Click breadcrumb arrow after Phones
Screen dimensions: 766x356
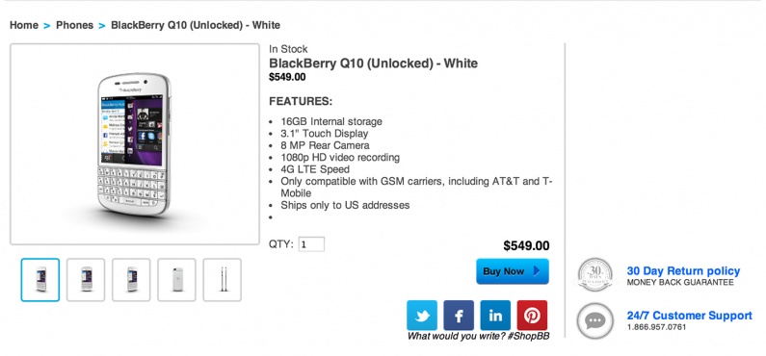pos(102,25)
